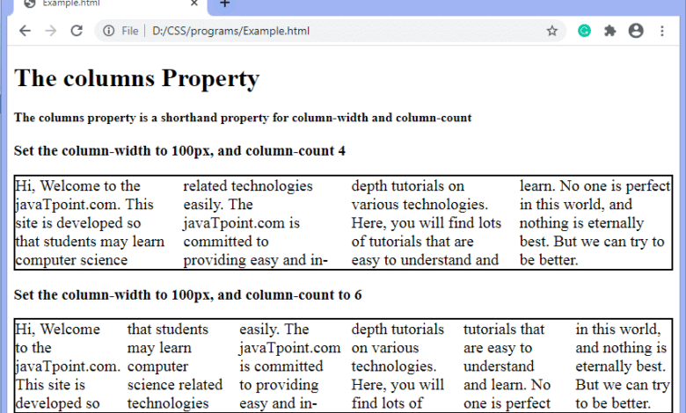Open the Chrome profile avatar

point(636,31)
